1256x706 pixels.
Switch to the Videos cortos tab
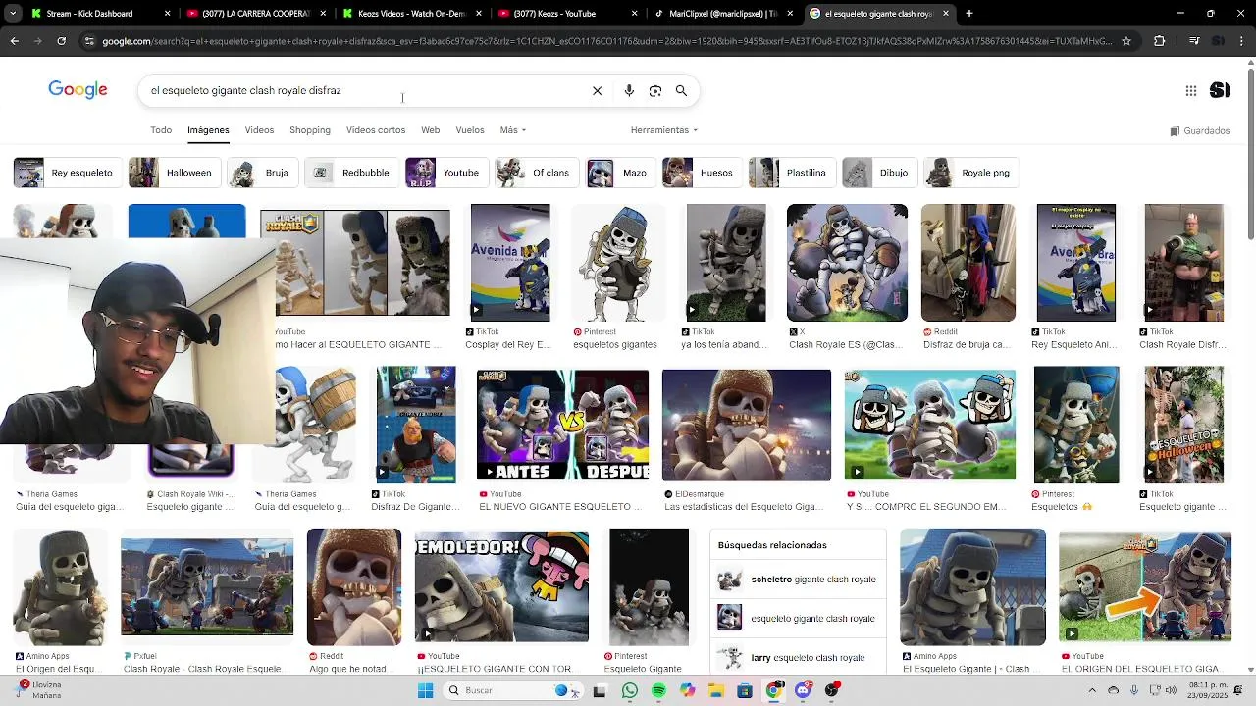pyautogui.click(x=376, y=130)
